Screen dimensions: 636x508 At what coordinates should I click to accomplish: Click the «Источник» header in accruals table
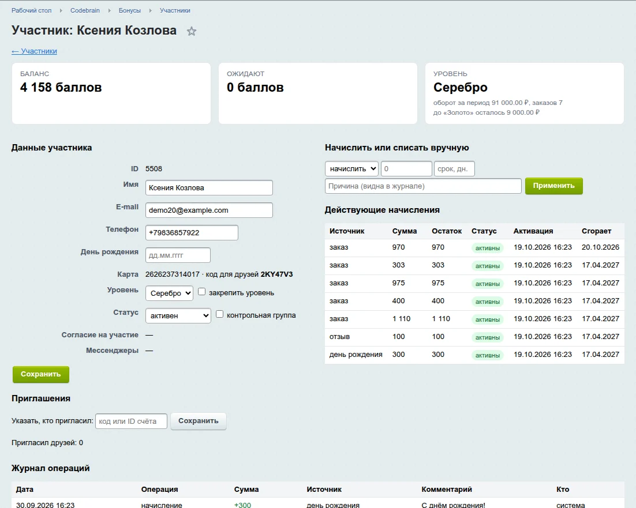347,231
